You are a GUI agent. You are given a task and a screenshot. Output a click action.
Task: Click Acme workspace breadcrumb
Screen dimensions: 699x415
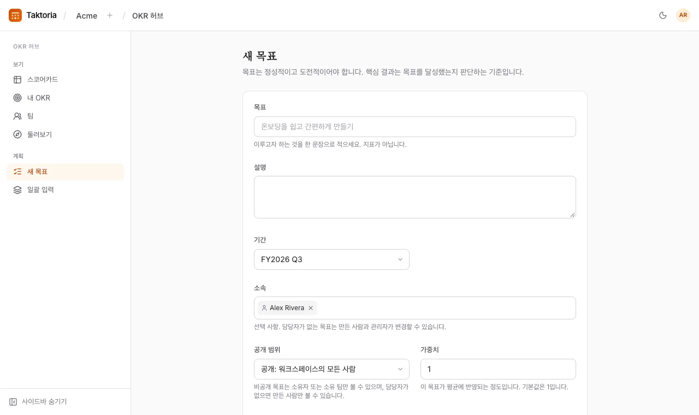coord(87,16)
